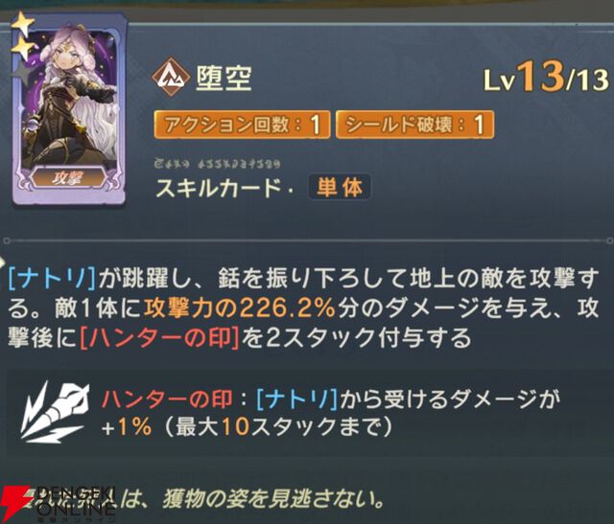Click the skill name 堕空 title
Viewport: 614px width, 524px height.
click(x=224, y=78)
